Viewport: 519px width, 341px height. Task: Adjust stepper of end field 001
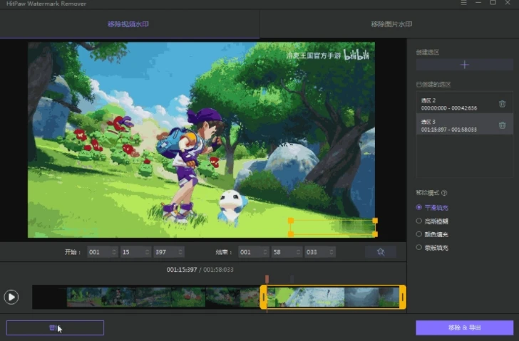click(264, 252)
